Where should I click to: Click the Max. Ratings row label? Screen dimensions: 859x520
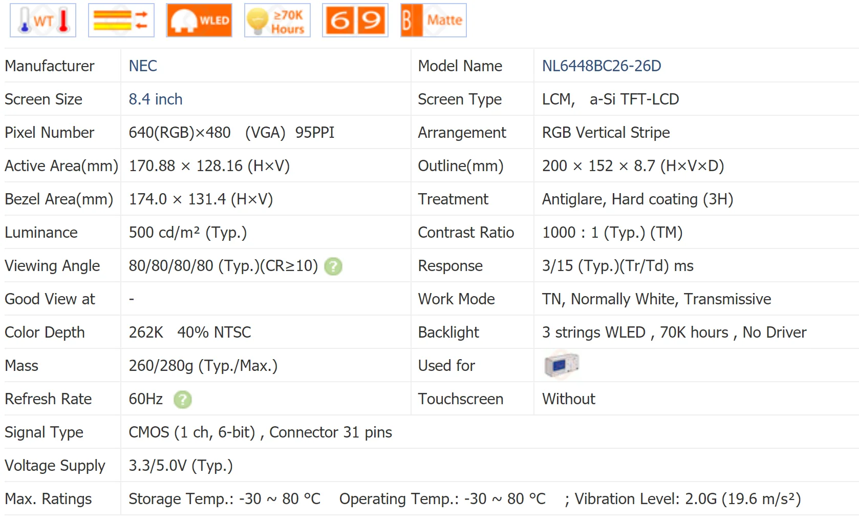[48, 499]
